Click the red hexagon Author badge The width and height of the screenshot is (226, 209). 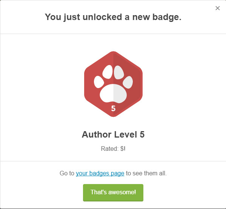coord(113,84)
